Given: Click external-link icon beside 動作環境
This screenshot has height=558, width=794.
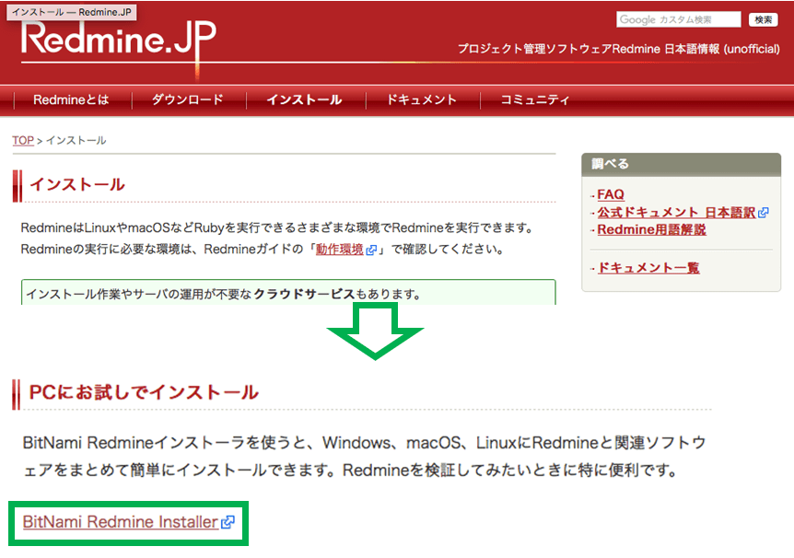Looking at the screenshot, I should 371,250.
